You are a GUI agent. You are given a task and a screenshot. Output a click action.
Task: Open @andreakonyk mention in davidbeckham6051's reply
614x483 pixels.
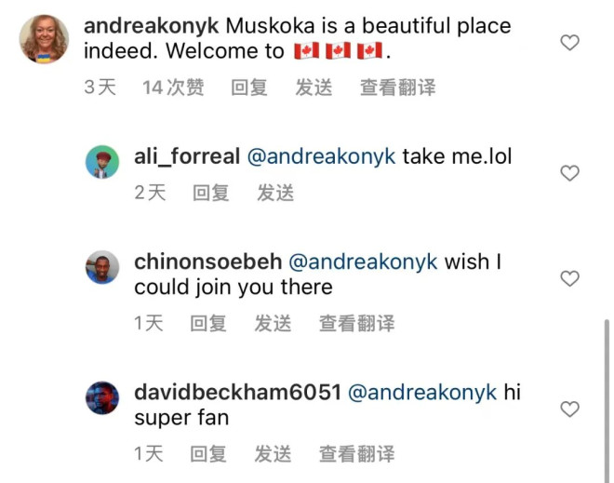[422, 393]
